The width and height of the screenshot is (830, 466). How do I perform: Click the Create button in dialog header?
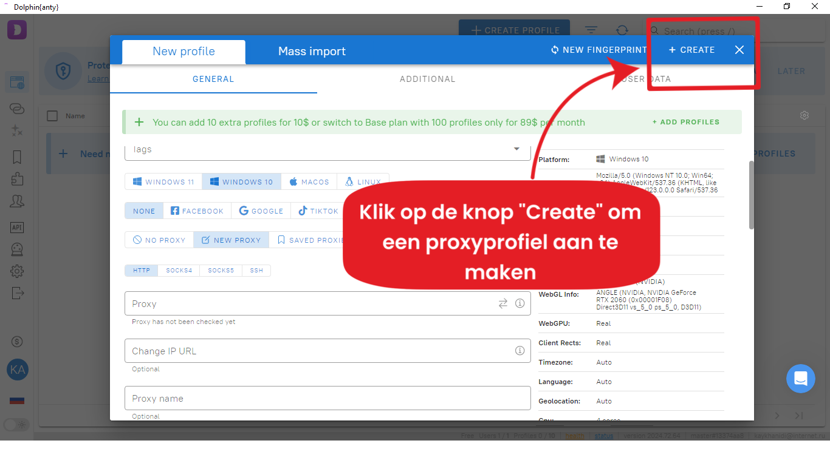[692, 50]
